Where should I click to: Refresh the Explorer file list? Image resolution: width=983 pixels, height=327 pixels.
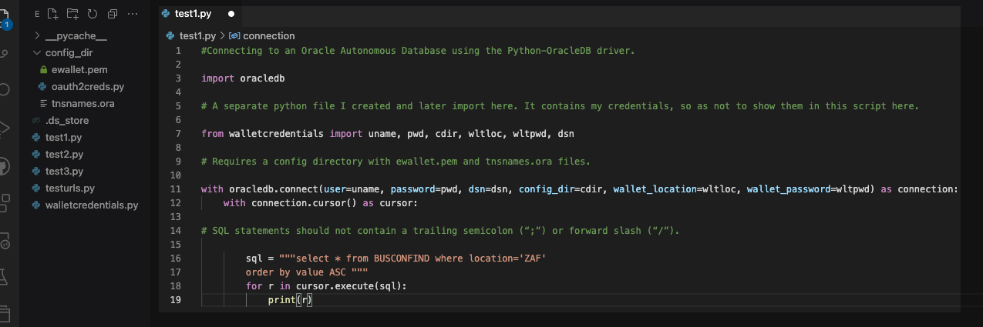click(x=93, y=13)
